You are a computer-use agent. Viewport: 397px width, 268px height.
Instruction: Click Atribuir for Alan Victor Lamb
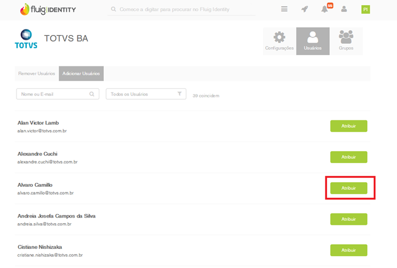click(349, 126)
